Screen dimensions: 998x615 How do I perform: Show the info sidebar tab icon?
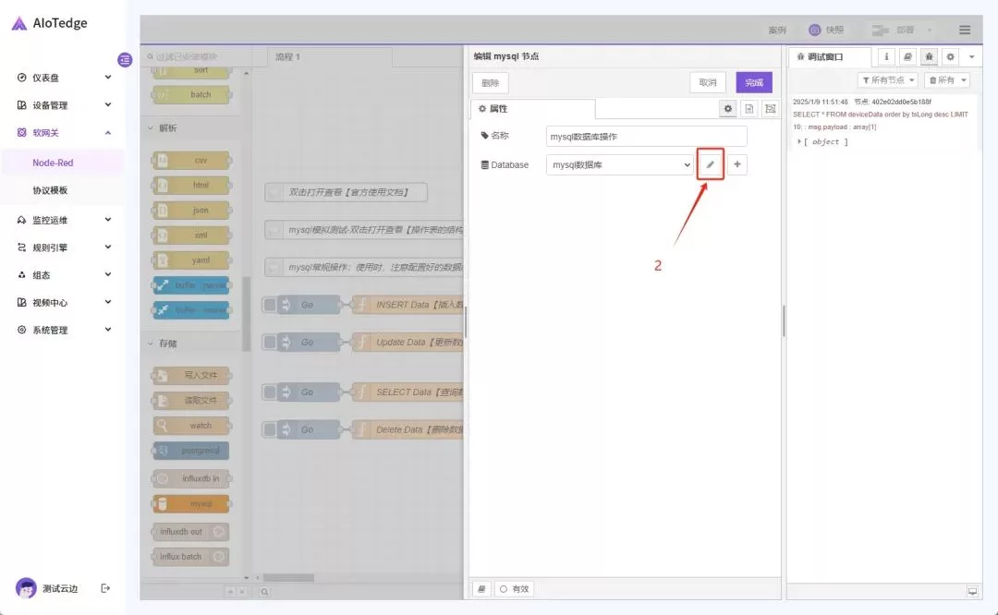886,57
